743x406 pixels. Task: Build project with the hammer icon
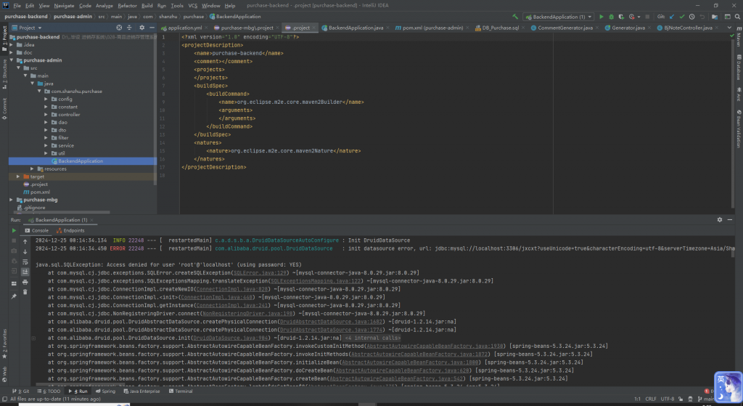[x=515, y=17]
